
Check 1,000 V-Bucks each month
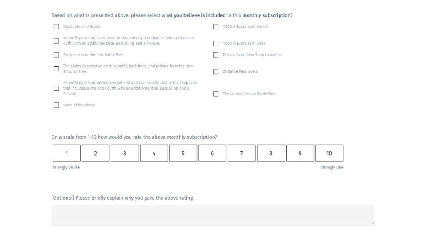click(x=216, y=27)
